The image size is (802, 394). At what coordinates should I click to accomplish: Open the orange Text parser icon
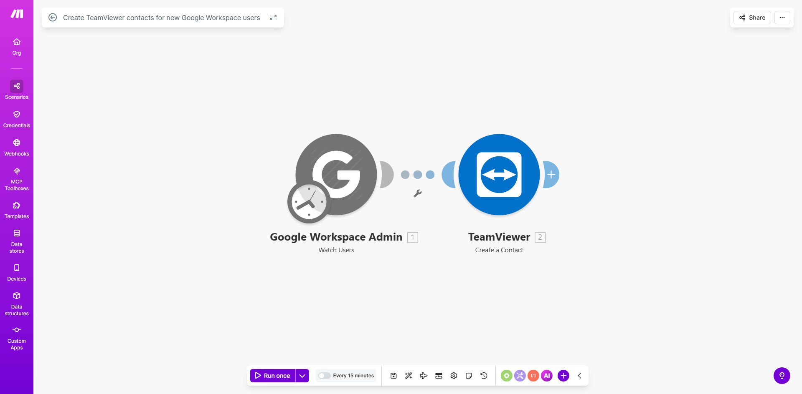(533, 376)
